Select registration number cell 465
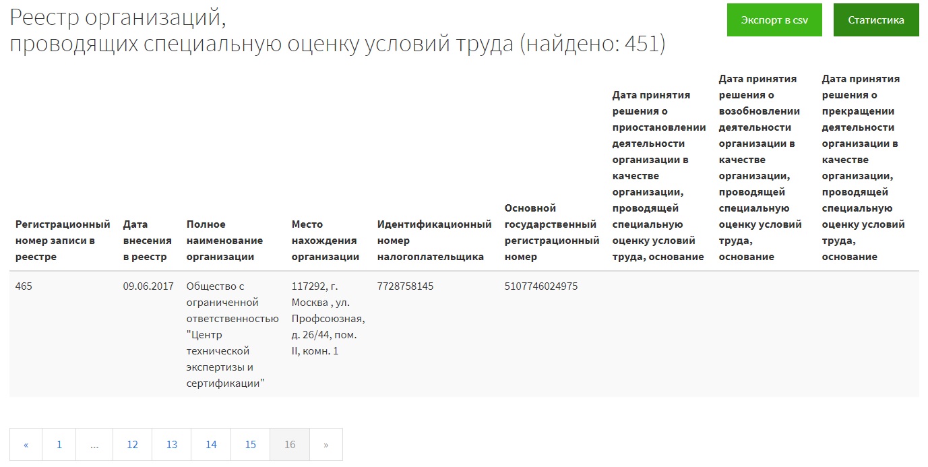The width and height of the screenshot is (928, 467). point(24,286)
